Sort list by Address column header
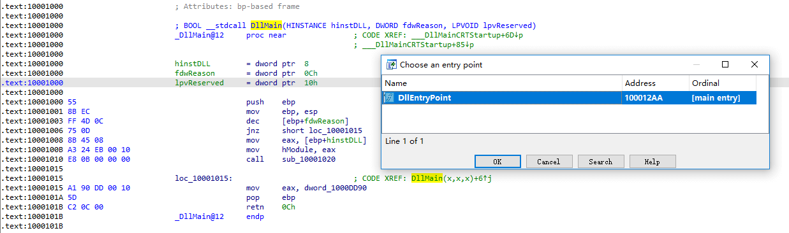Viewport: 789px width, 233px height. (x=656, y=83)
